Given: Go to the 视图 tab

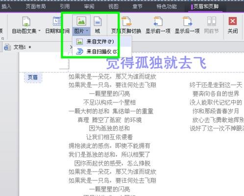Looking at the screenshot, I should [113, 6].
